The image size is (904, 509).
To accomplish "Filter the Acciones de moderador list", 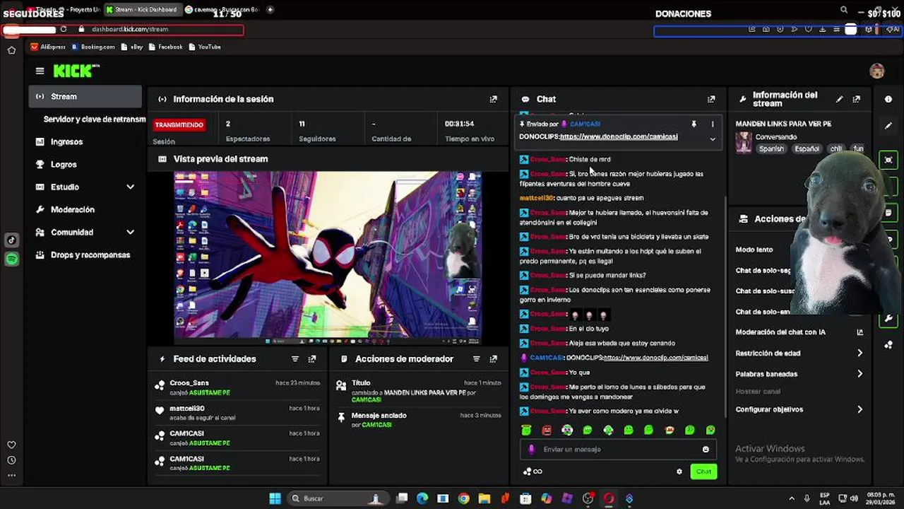I will click(x=477, y=359).
